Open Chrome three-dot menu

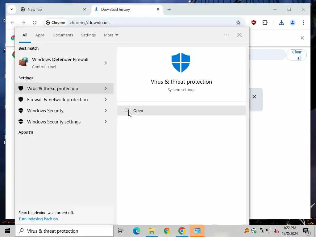(x=304, y=23)
